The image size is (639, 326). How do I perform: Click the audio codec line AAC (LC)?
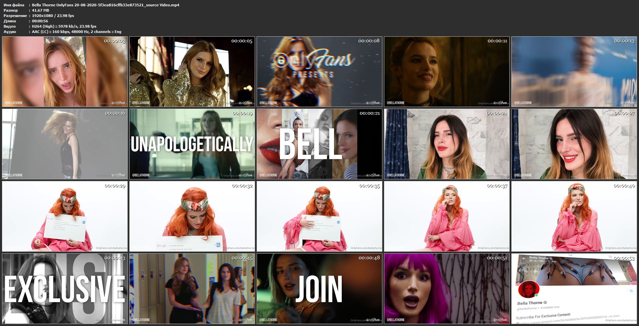[x=77, y=32]
